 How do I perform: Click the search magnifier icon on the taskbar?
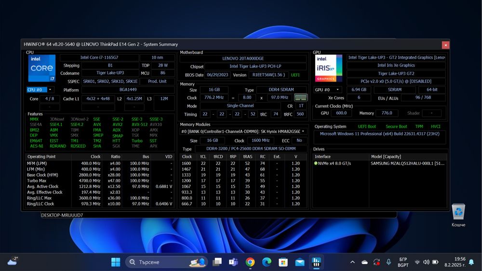[133, 262]
